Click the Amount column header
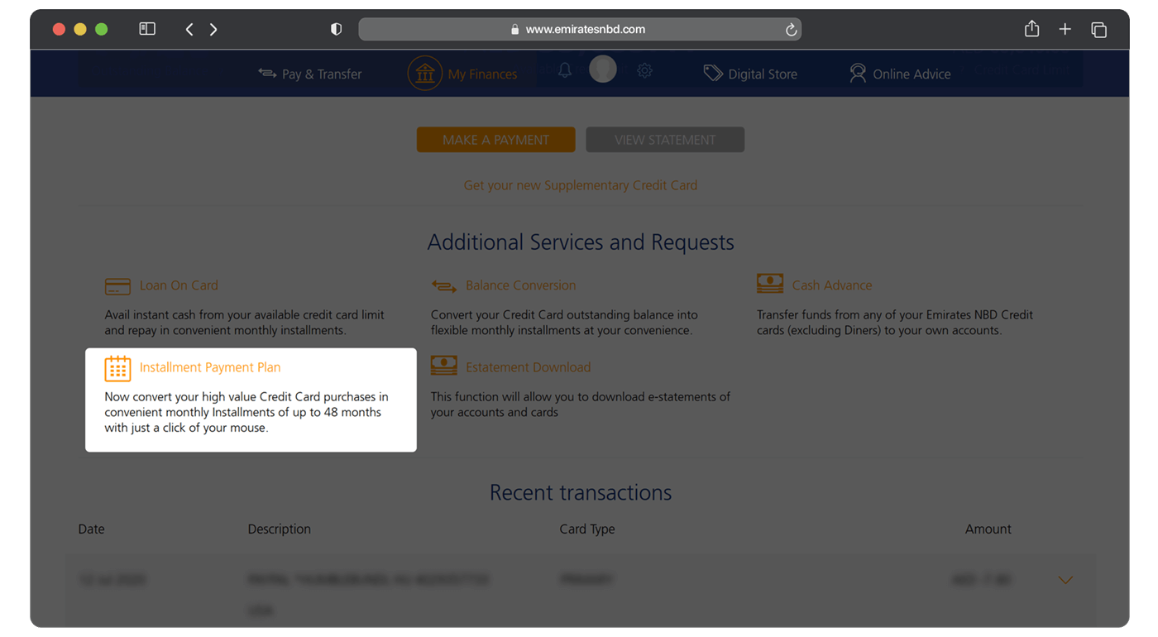 tap(988, 529)
